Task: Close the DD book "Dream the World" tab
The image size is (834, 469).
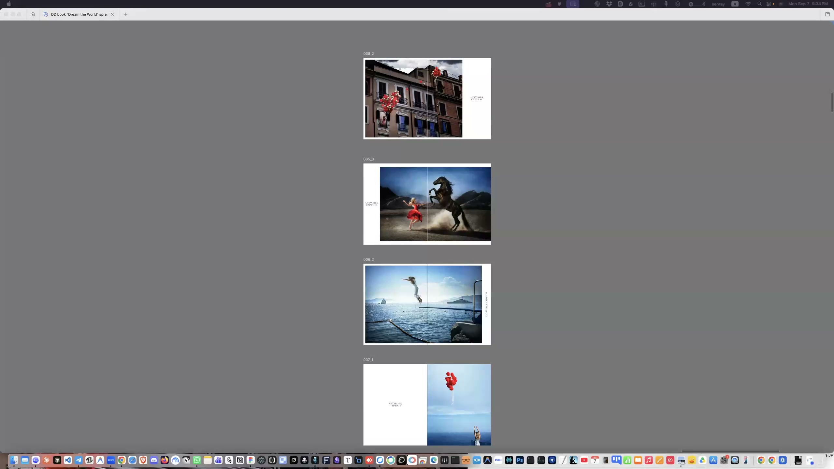Action: click(x=112, y=14)
